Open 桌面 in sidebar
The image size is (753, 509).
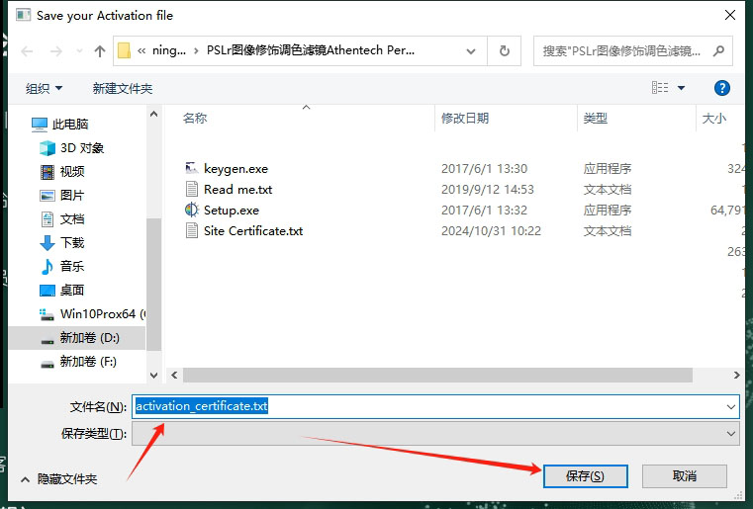point(62,291)
